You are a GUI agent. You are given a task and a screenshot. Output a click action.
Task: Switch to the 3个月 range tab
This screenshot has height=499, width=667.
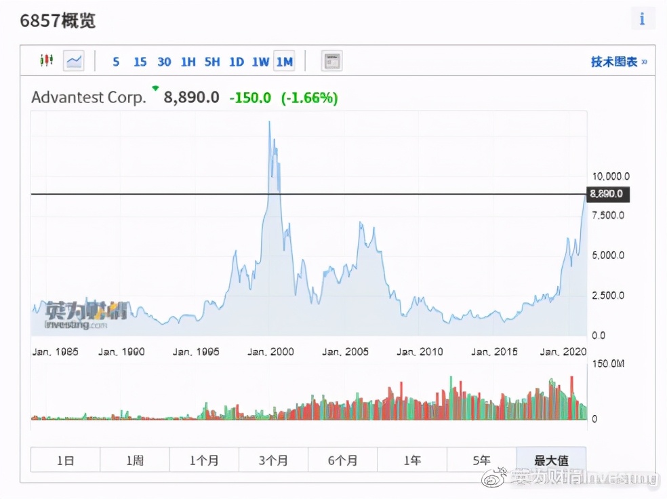(x=273, y=460)
